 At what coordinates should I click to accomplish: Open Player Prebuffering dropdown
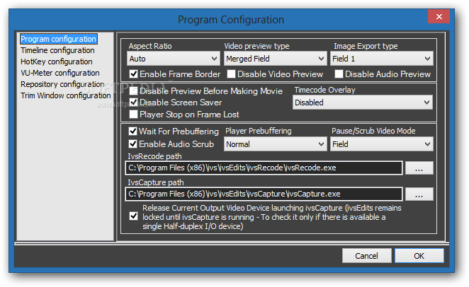click(275, 144)
